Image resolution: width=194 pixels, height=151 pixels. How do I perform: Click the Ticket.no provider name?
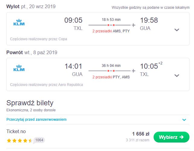16,131
